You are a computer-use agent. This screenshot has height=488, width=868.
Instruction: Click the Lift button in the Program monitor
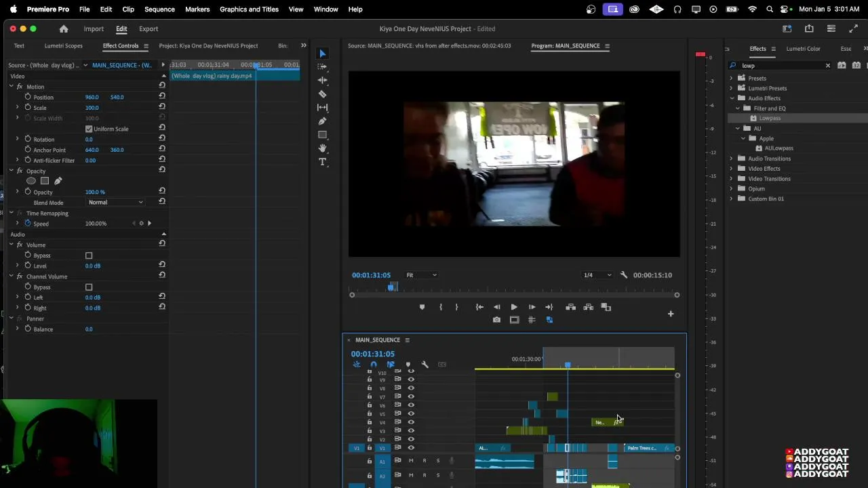(571, 307)
